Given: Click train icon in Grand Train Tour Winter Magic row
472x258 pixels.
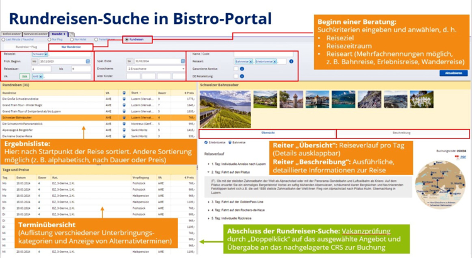Looking at the screenshot, I should tap(124, 105).
